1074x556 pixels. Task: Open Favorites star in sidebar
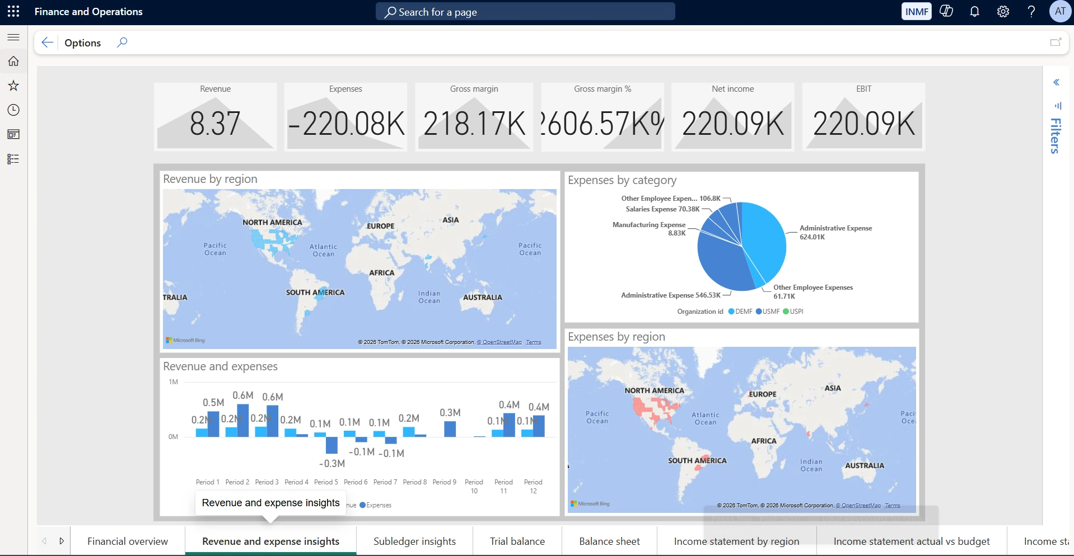[x=13, y=86]
